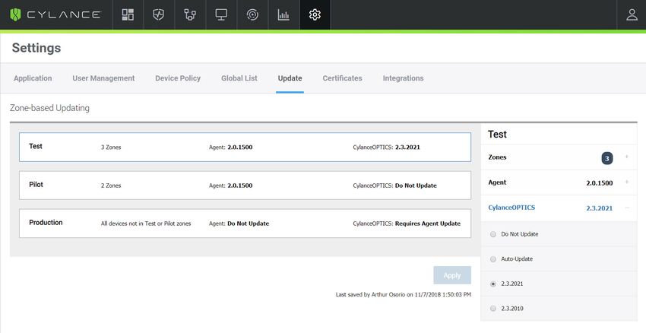
Task: Select the Pilot update rule row
Action: [245, 186]
